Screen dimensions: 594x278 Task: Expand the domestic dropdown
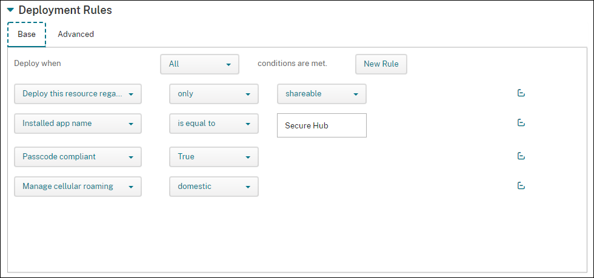(213, 187)
